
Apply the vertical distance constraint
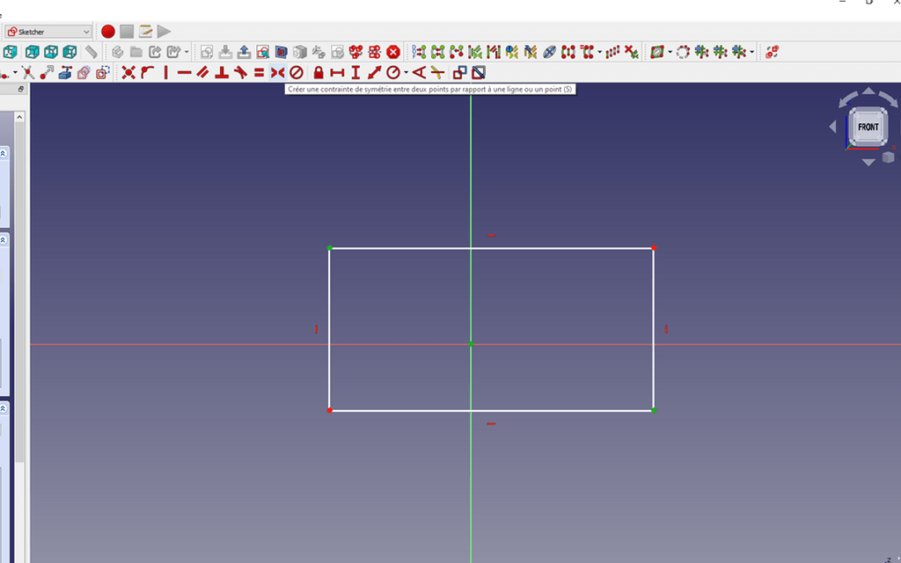click(x=355, y=72)
